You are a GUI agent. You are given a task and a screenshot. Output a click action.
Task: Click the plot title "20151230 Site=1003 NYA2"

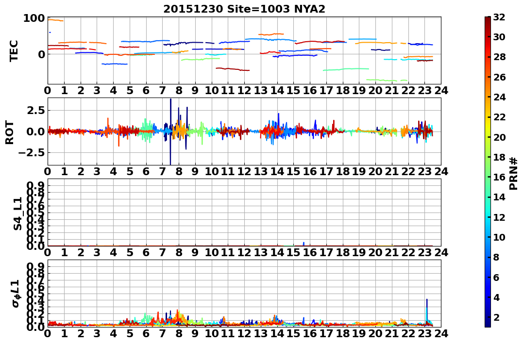coord(244,9)
